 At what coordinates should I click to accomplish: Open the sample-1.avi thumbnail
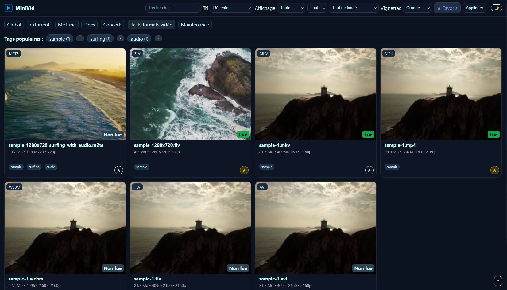coord(316,228)
